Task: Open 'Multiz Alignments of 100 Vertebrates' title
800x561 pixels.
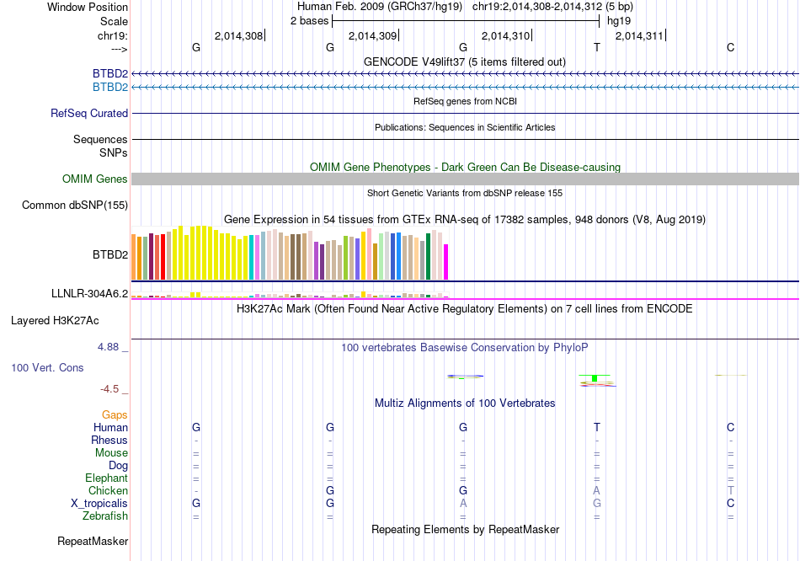Action: pyautogui.click(x=465, y=403)
